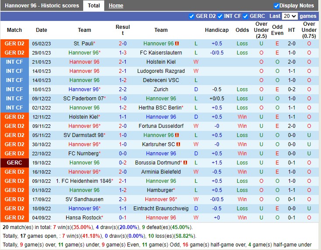This screenshot has height=250, width=321.
Task: Click the HT column header
Action: click(x=292, y=30)
